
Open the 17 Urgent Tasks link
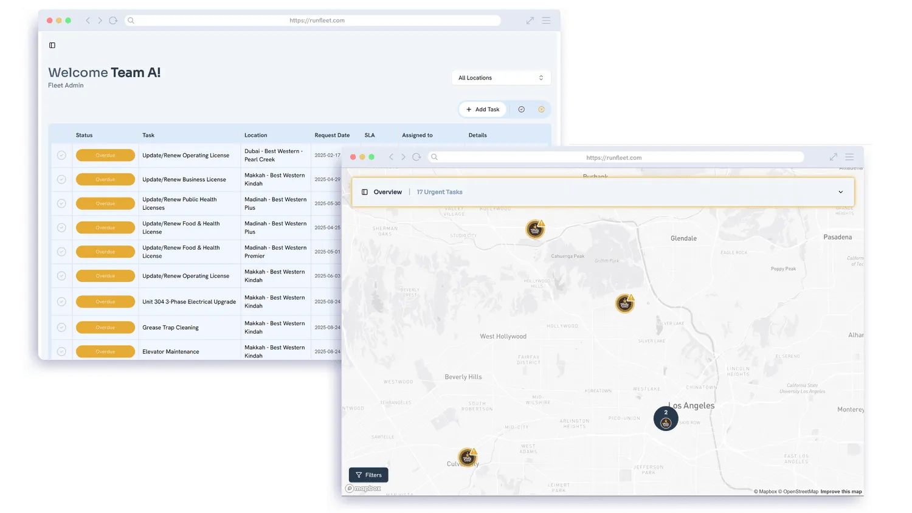coord(440,192)
